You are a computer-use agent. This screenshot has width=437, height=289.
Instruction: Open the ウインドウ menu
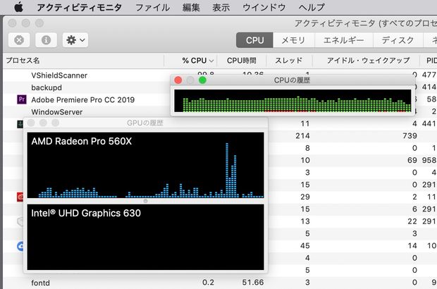264,7
